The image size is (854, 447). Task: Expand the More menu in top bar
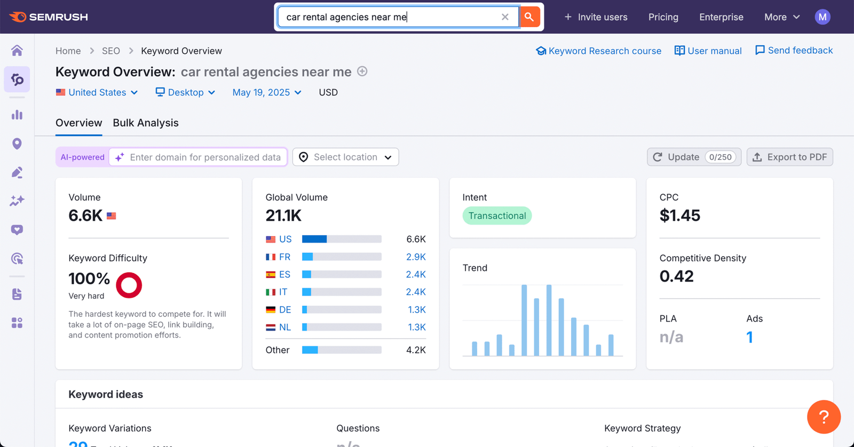[782, 17]
